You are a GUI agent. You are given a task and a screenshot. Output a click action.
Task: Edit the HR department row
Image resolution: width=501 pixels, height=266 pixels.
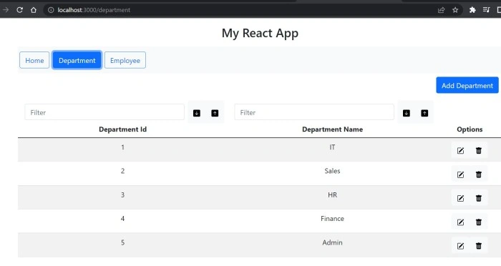point(460,198)
